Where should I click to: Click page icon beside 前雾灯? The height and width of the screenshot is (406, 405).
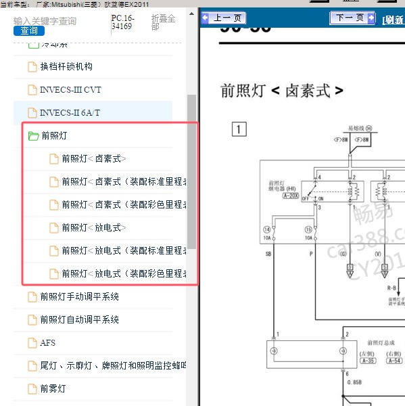(32, 388)
